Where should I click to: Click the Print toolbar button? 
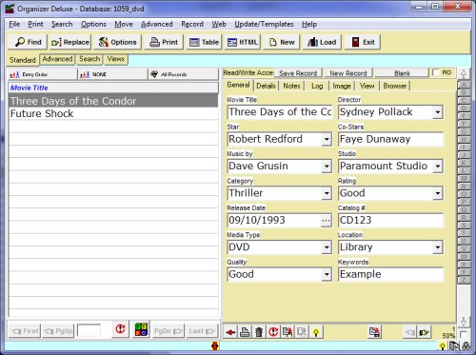164,42
